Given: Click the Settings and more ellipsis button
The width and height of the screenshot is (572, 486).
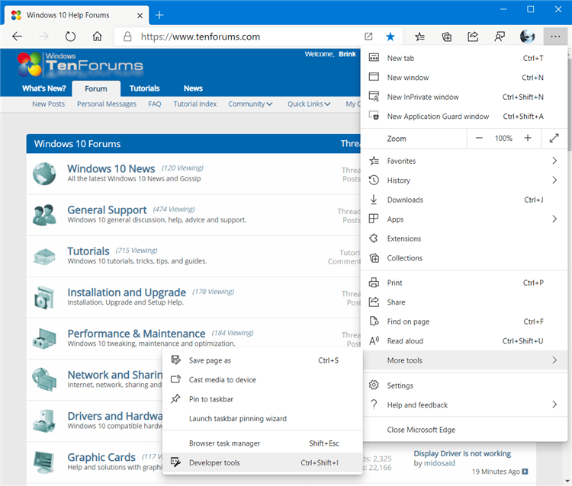Looking at the screenshot, I should coord(555,37).
